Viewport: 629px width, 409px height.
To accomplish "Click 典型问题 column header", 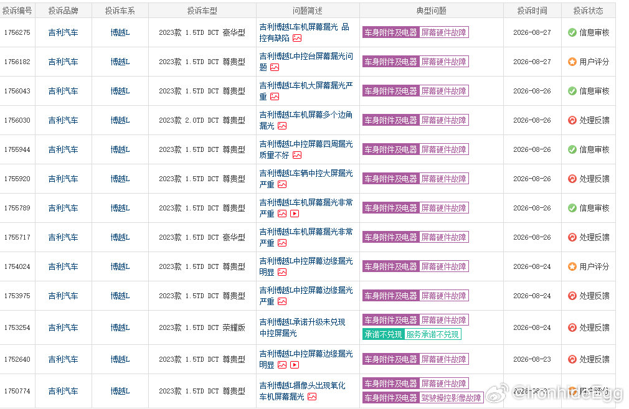I will pos(431,11).
